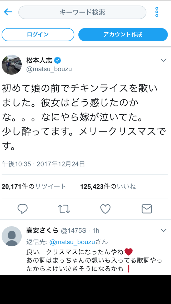Image resolution: width=171 pixels, height=304 pixels.
Task: Focus the キーワード検索 search field
Action: [x=82, y=12]
